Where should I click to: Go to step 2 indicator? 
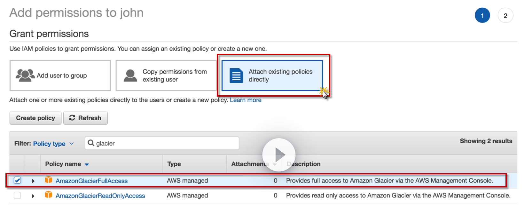505,15
